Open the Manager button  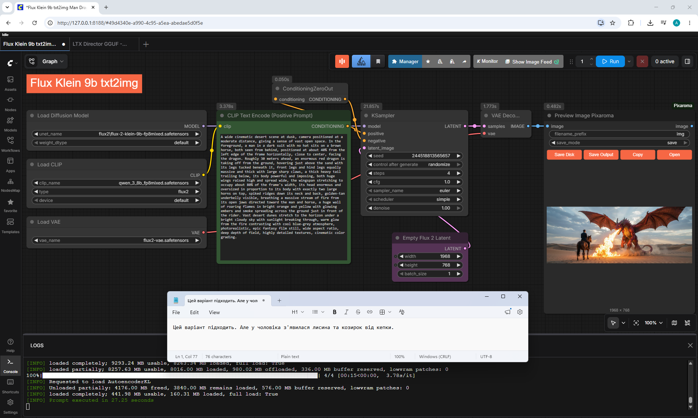coord(405,61)
